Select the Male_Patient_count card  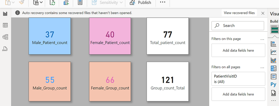coord(50,36)
